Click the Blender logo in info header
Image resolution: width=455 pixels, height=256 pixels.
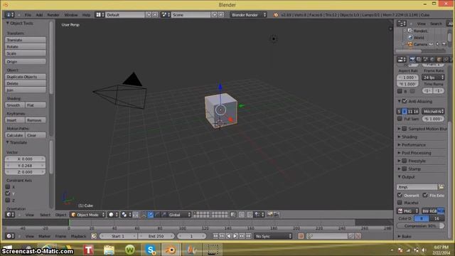click(x=276, y=15)
